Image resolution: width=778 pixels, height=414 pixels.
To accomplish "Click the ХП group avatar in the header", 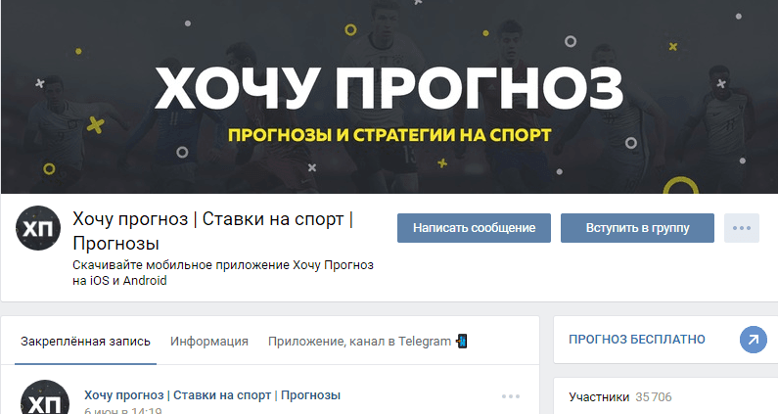I will (38, 228).
